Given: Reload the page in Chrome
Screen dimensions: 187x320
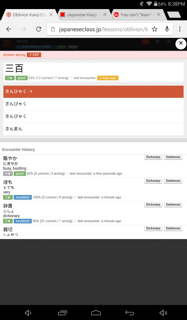Looking at the screenshot, I should pyautogui.click(x=39, y=29).
